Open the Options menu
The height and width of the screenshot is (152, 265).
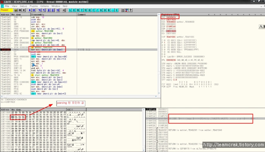pyautogui.click(x=44, y=6)
